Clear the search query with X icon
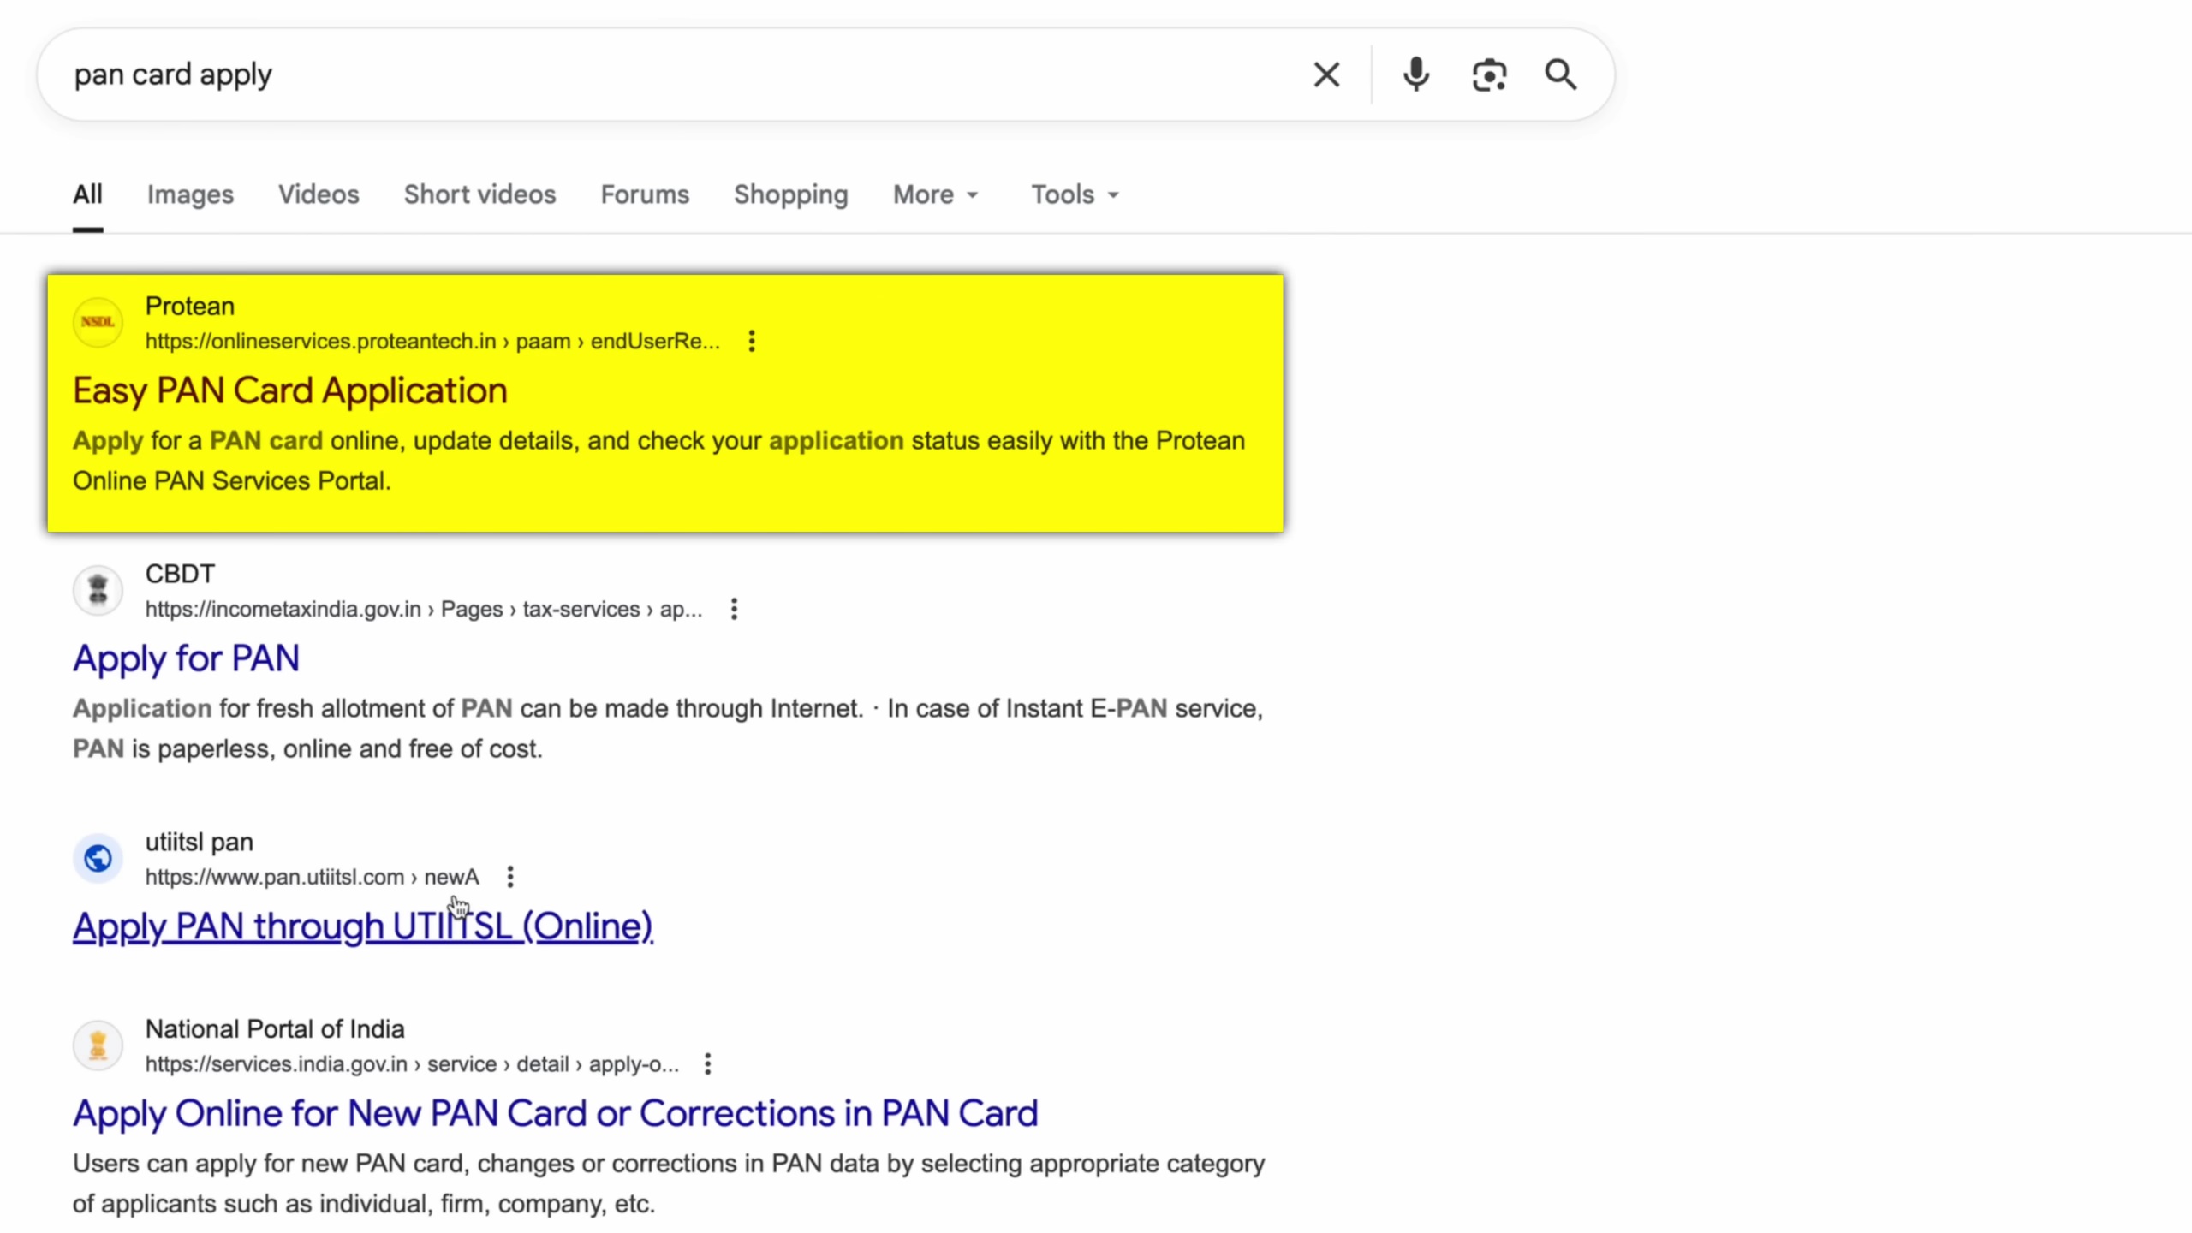This screenshot has width=2192, height=1233. [x=1326, y=75]
